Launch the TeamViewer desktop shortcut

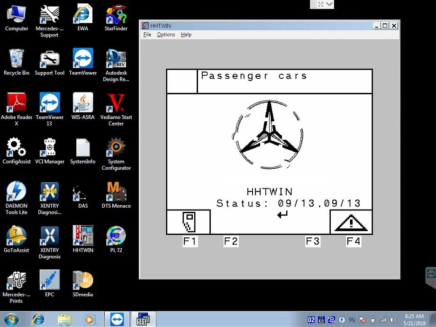[x=82, y=62]
